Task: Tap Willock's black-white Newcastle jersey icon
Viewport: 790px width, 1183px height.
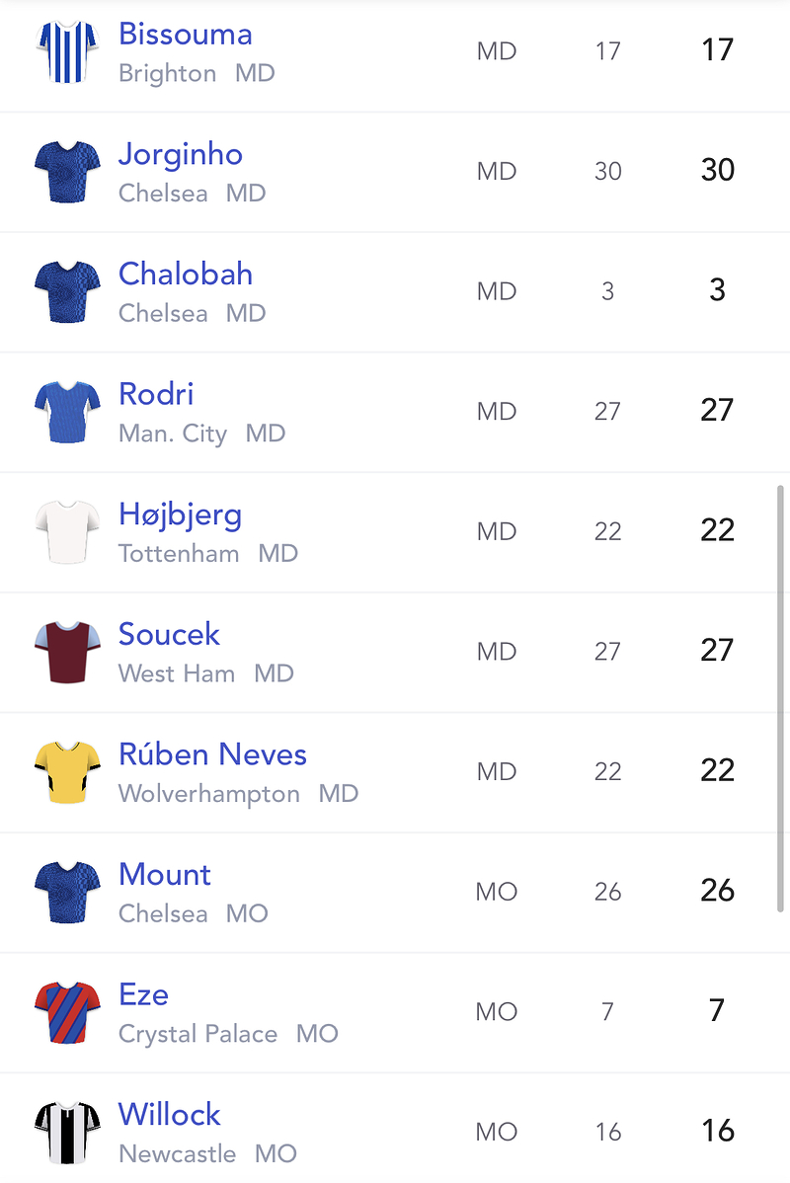Action: click(x=67, y=1132)
